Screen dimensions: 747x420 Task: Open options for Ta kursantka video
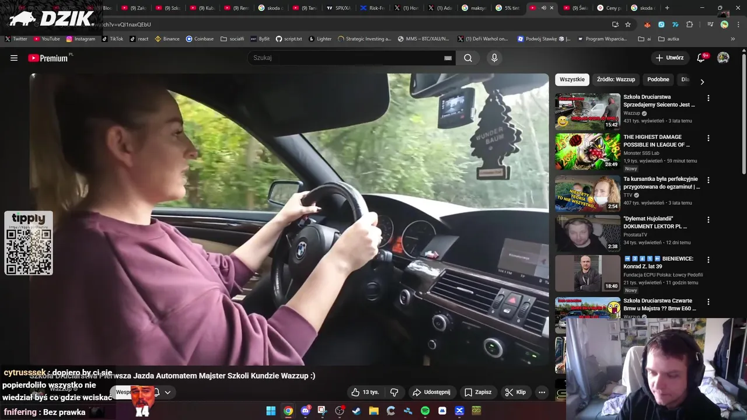coord(708,180)
